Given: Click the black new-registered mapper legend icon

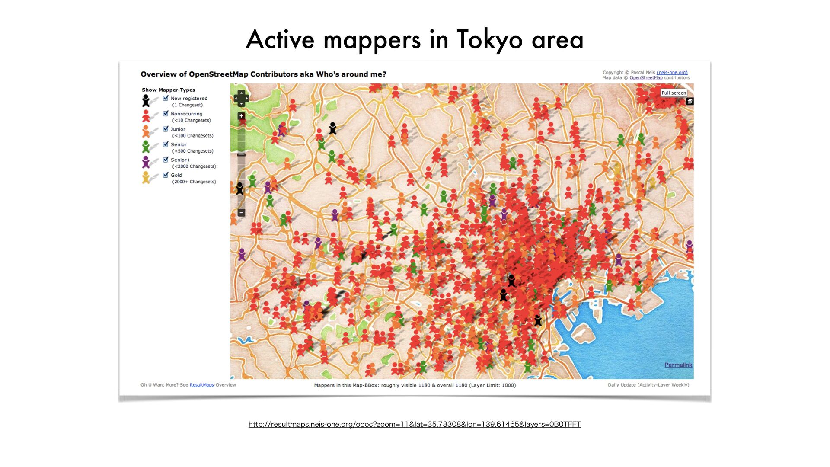Looking at the screenshot, I should coord(146,101).
